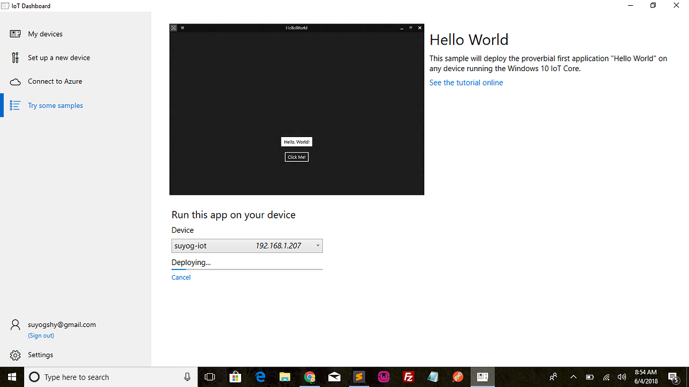Open Task View from the taskbar
The width and height of the screenshot is (689, 387).
(210, 377)
